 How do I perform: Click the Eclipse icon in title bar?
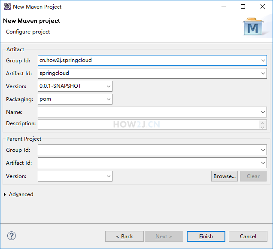tap(7, 6)
